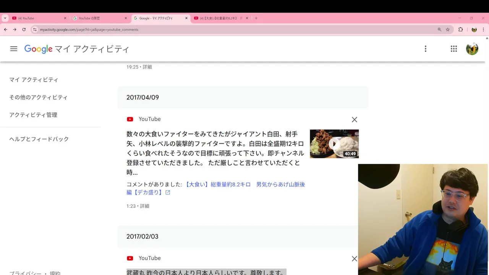Delete the 2017/04/09 YouTube comment activity
This screenshot has width=489, height=275.
coord(355,120)
